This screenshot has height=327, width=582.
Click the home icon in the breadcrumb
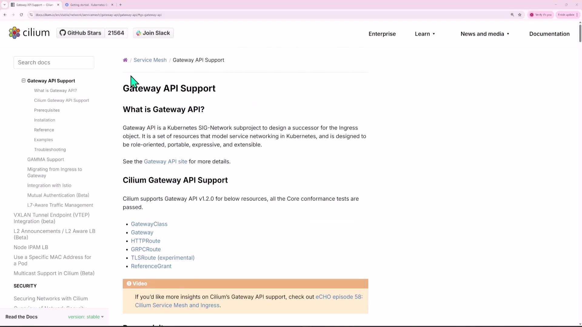[125, 60]
